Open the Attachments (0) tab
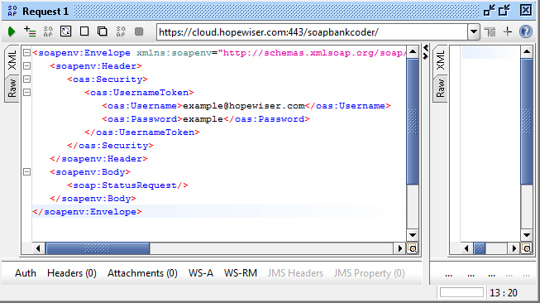The image size is (540, 303). pyautogui.click(x=142, y=273)
